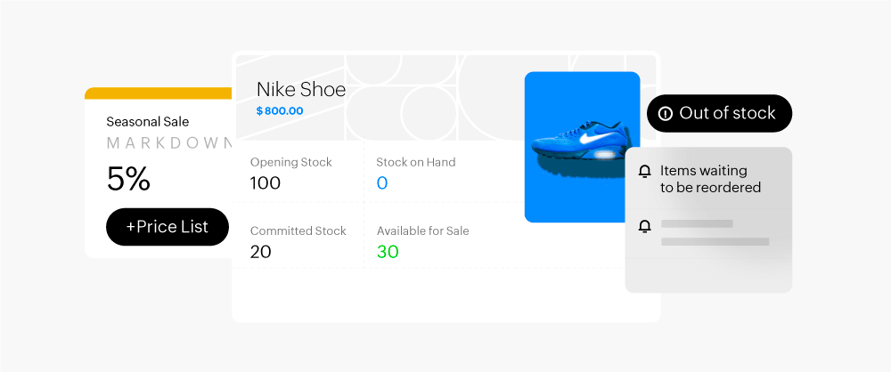Screen dimensions: 891x372
Task: Click the Out of stock badge
Action: point(719,113)
